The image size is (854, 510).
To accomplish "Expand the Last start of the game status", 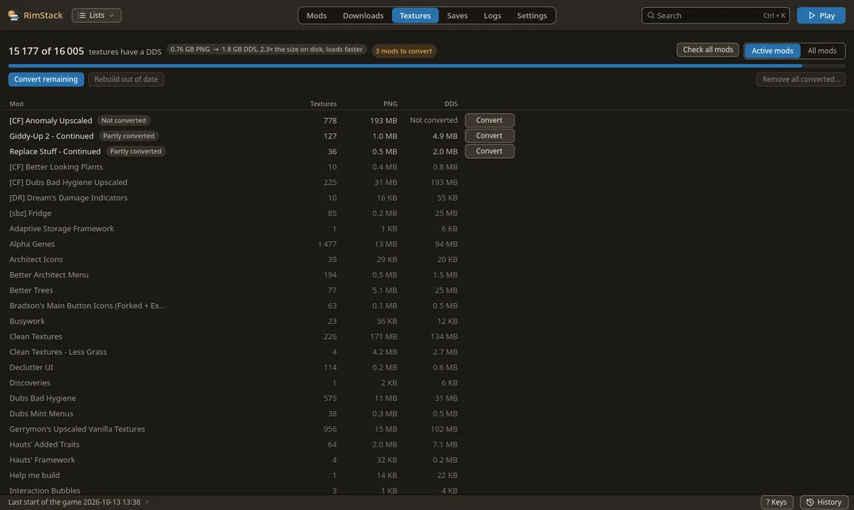I will tap(79, 502).
